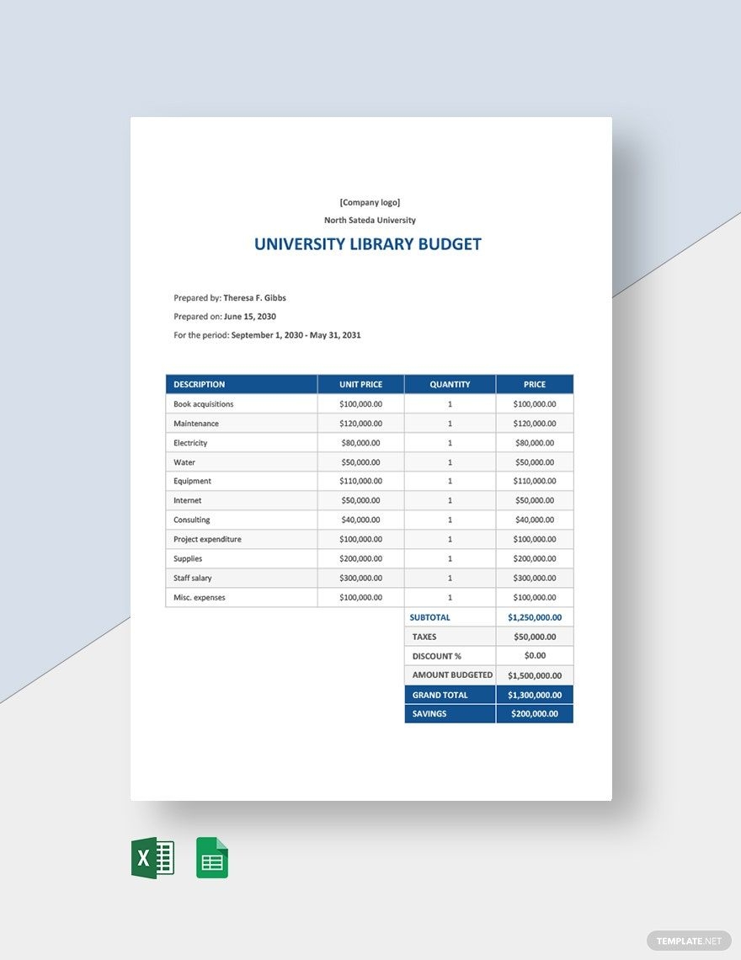Click the [Company logo] placeholder
The image size is (741, 960).
click(370, 202)
